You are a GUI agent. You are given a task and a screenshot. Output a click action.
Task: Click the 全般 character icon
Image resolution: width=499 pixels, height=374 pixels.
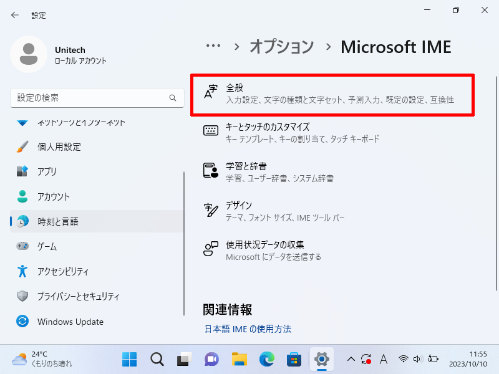click(x=211, y=92)
